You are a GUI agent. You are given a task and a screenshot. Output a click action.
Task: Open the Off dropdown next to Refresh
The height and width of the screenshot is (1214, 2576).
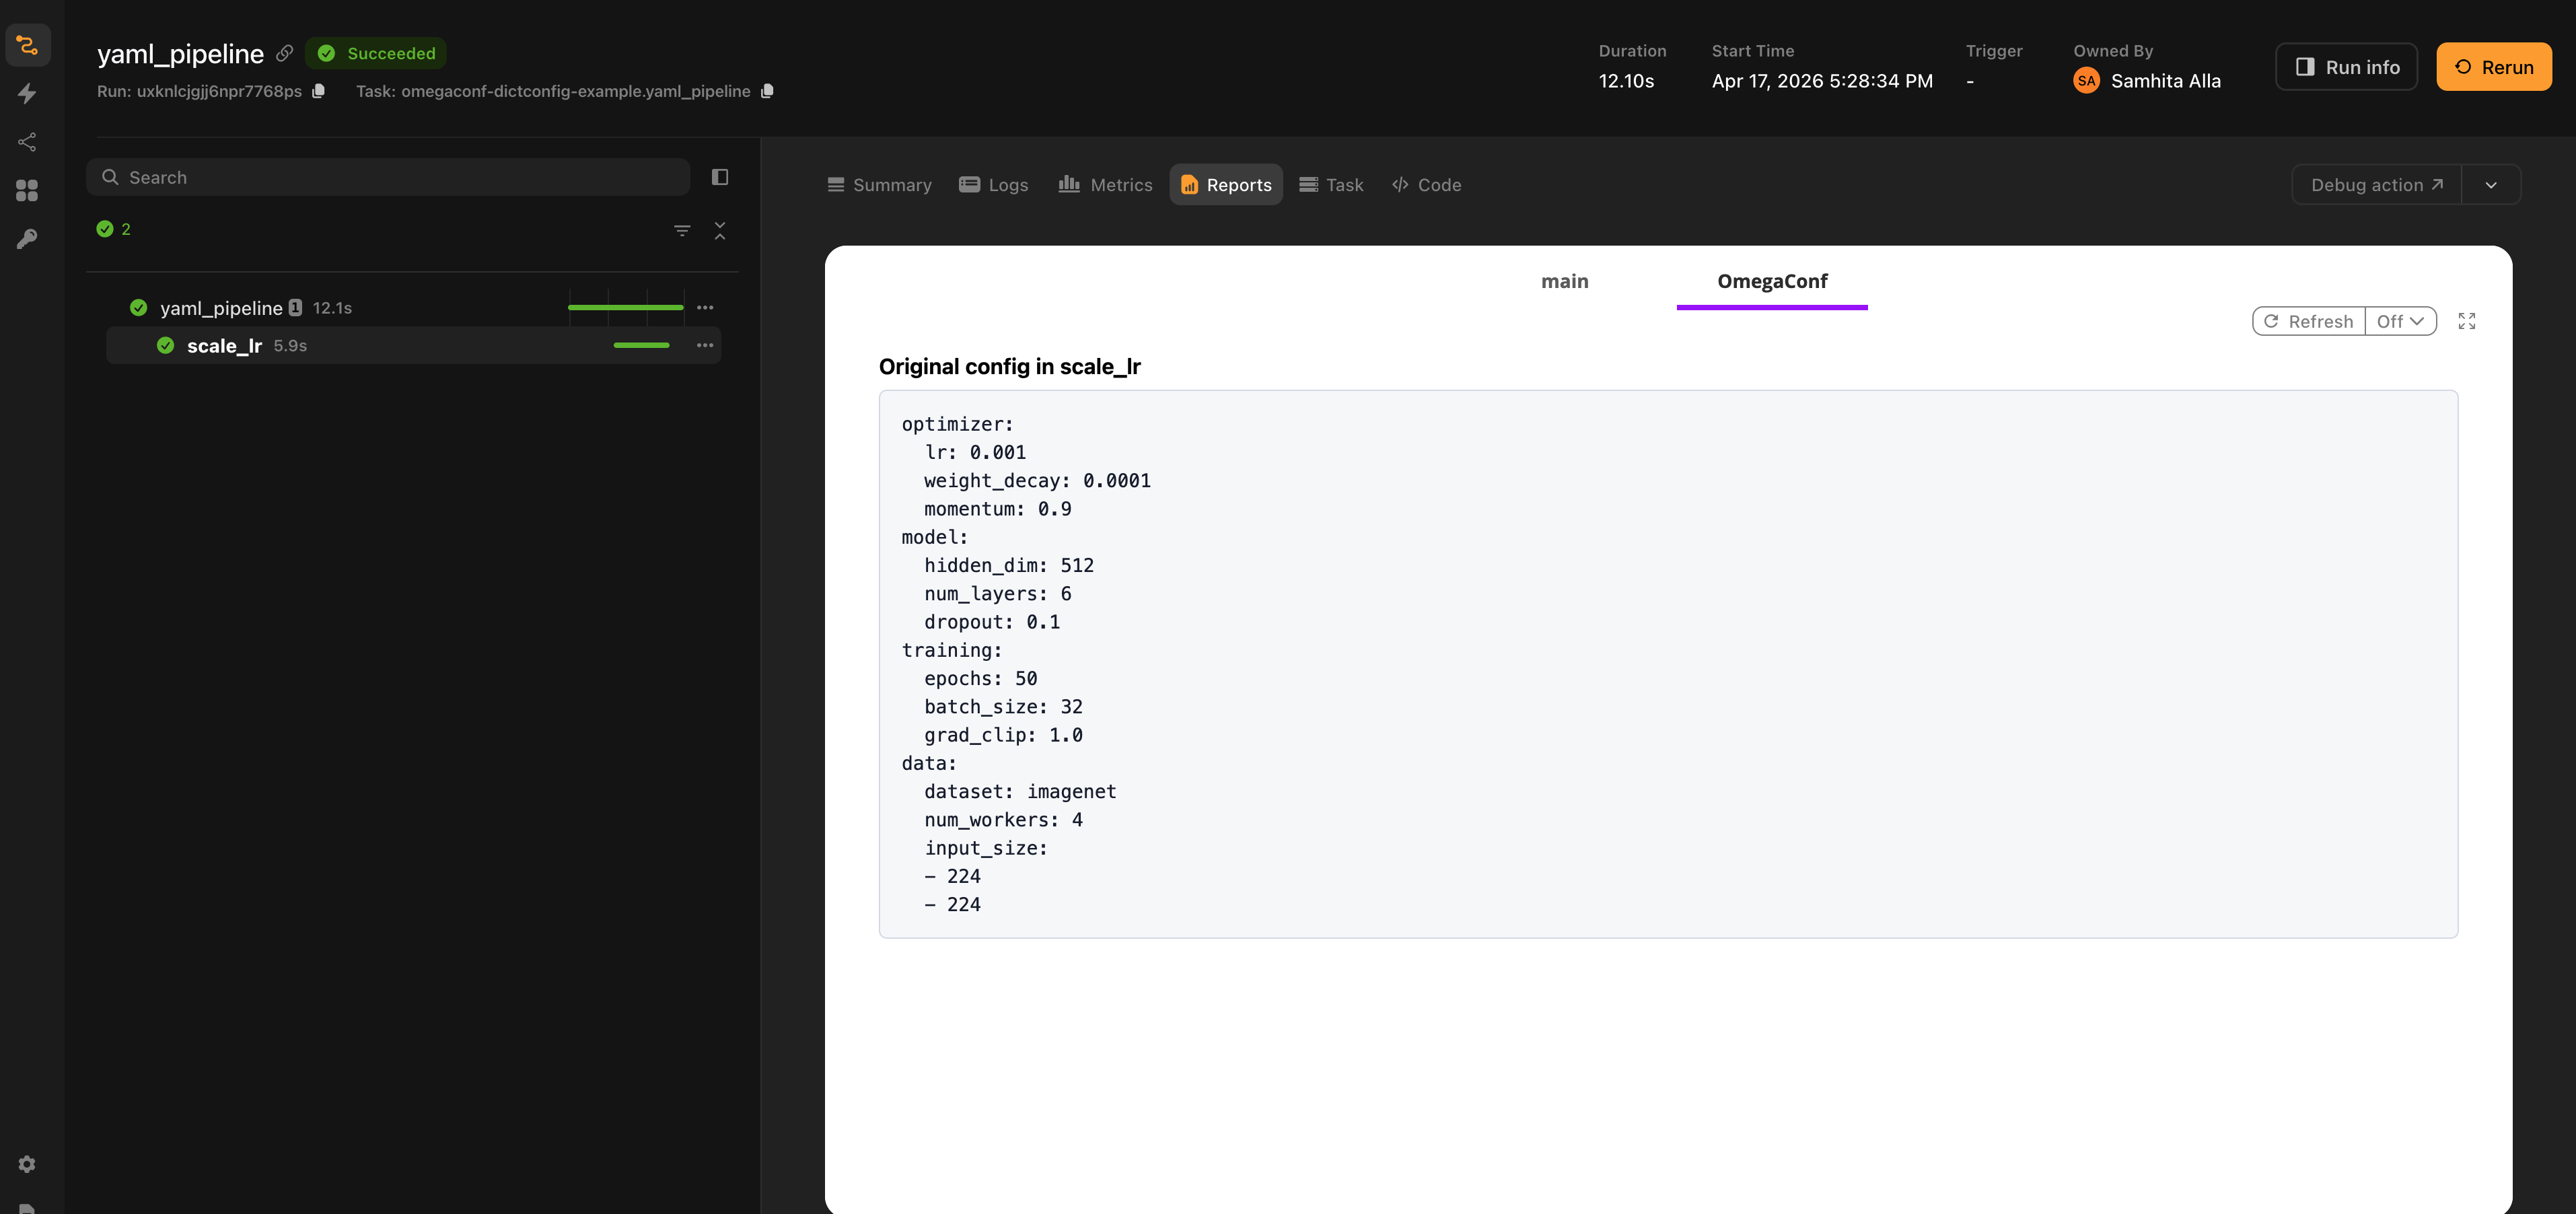click(2401, 321)
